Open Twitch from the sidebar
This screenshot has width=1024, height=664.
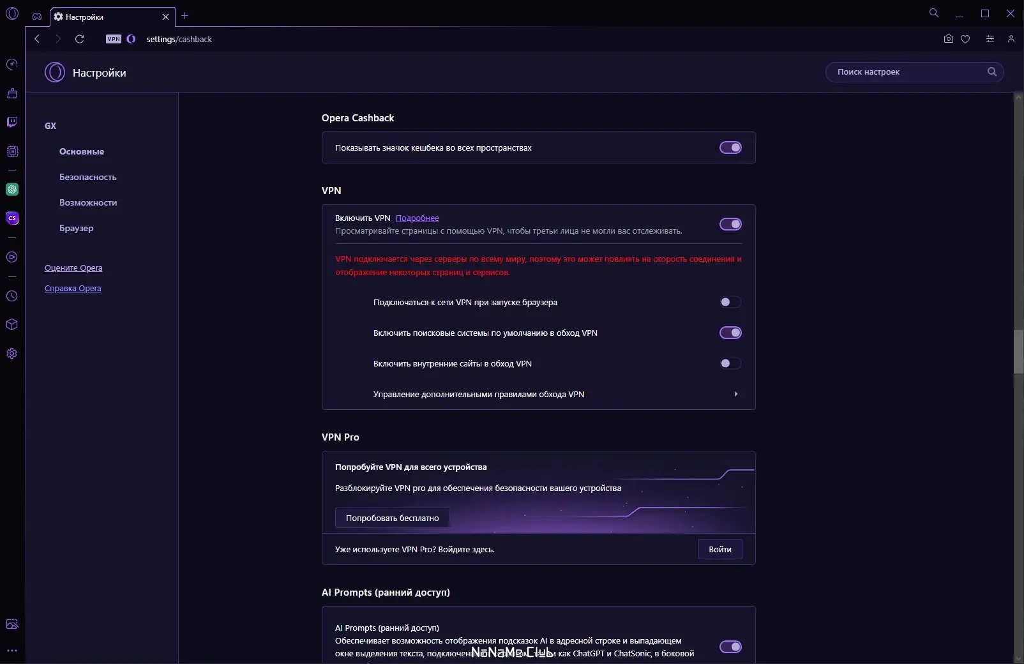tap(12, 122)
